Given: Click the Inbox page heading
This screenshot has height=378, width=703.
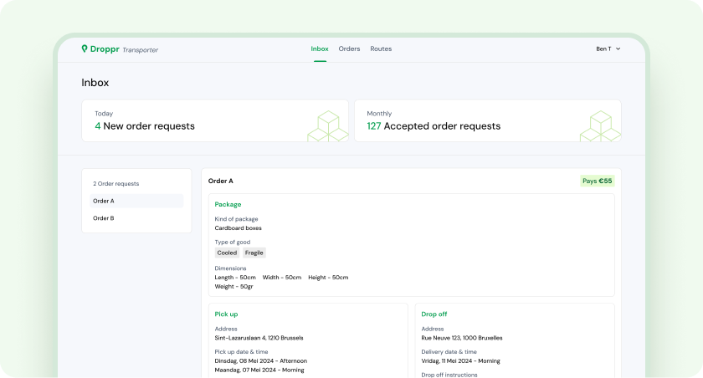Looking at the screenshot, I should click(95, 83).
